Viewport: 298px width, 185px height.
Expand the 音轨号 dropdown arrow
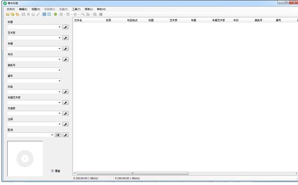click(59, 70)
